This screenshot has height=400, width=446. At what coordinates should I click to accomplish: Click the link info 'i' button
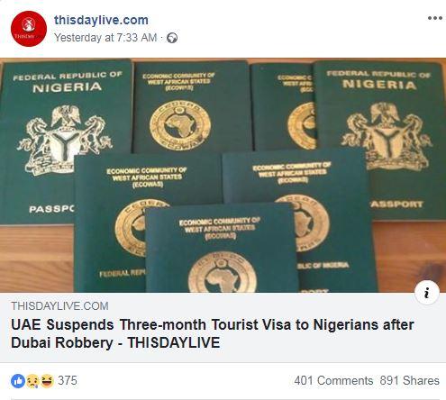click(427, 293)
